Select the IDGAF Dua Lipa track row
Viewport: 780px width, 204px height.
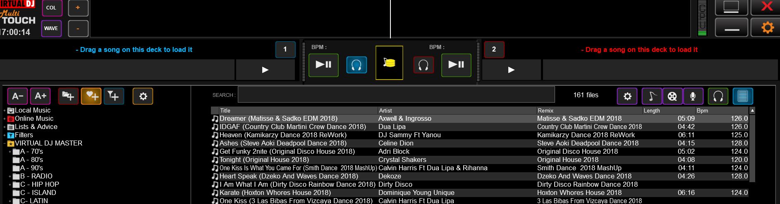480,127
